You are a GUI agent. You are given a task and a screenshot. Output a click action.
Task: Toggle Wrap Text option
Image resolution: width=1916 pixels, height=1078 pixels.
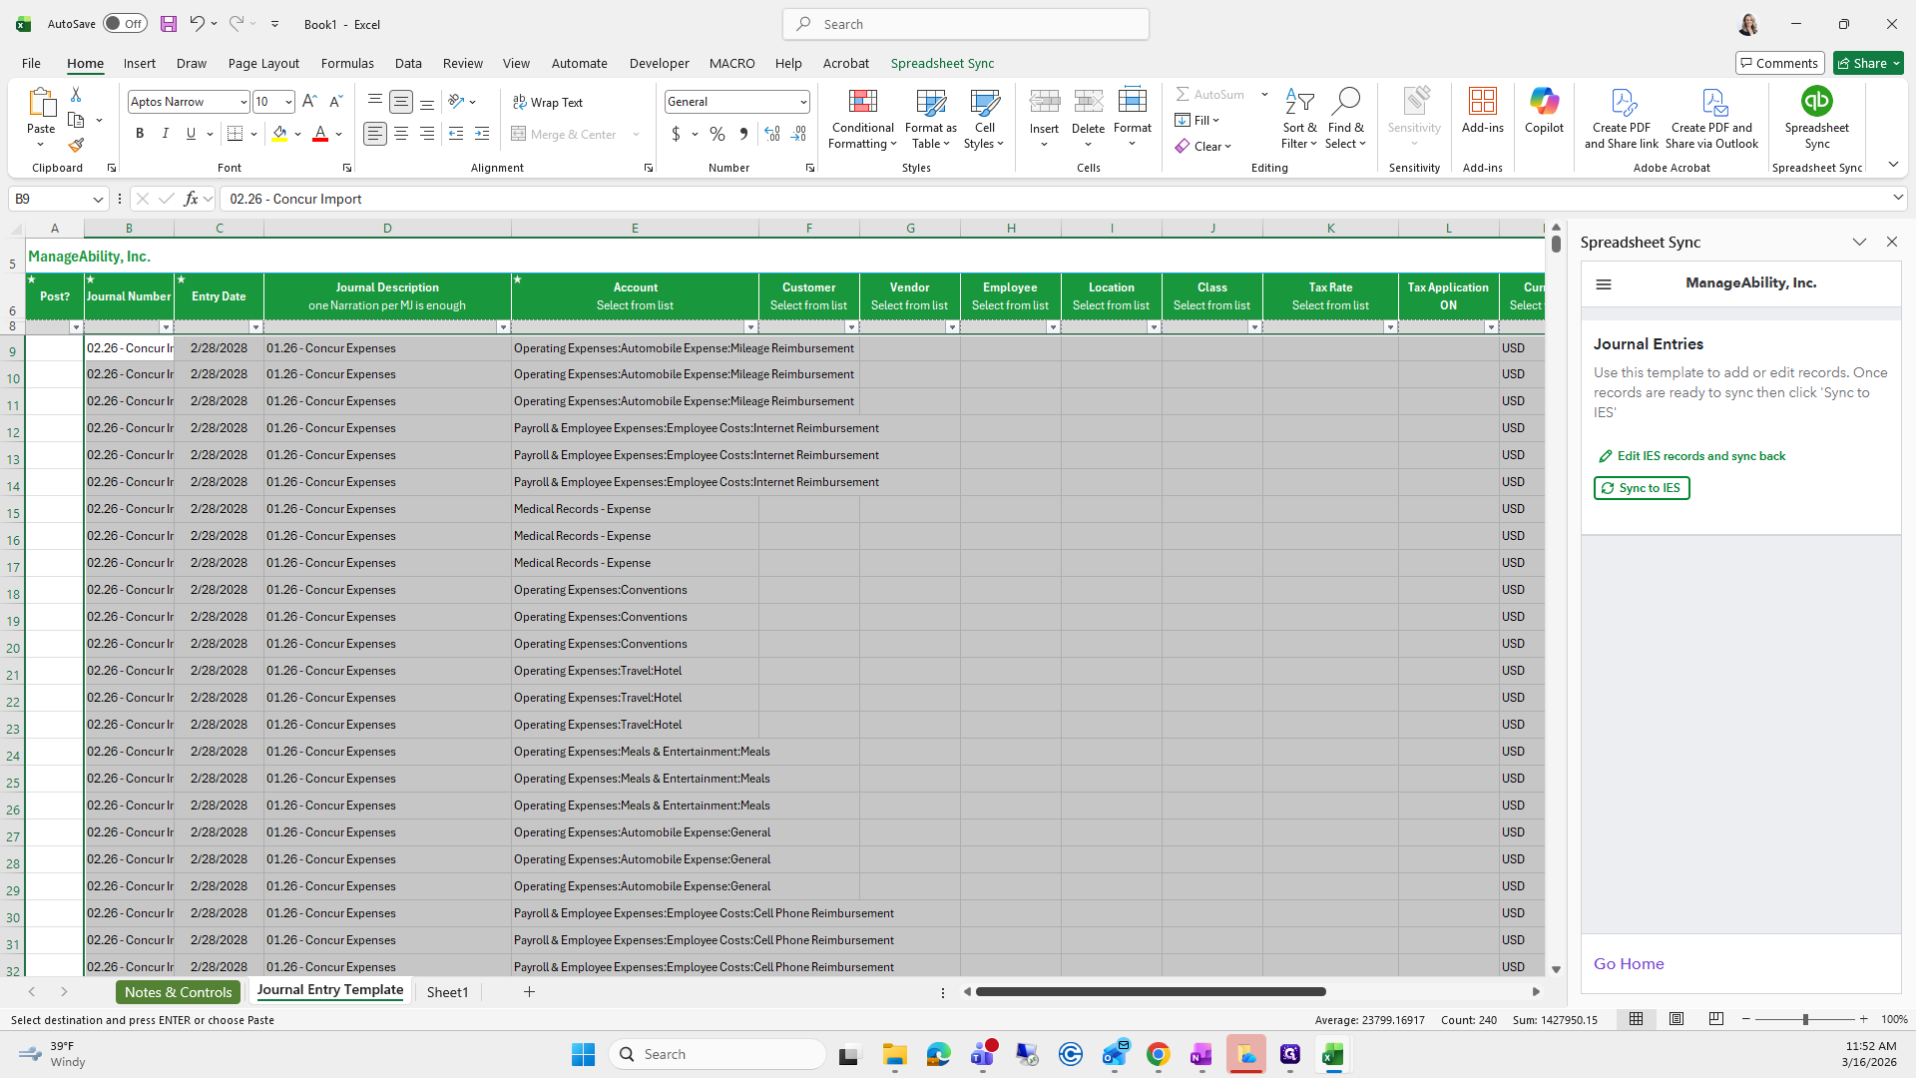tap(548, 103)
